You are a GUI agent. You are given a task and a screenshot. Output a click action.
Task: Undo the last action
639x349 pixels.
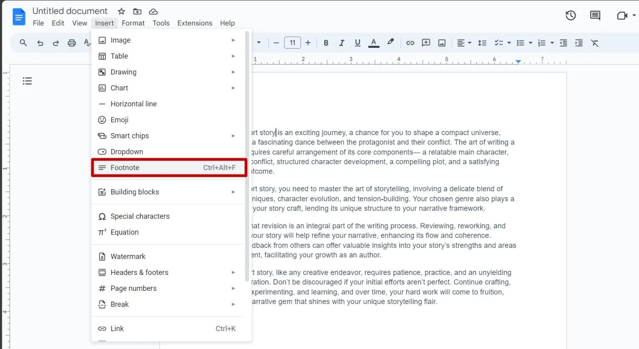[40, 42]
